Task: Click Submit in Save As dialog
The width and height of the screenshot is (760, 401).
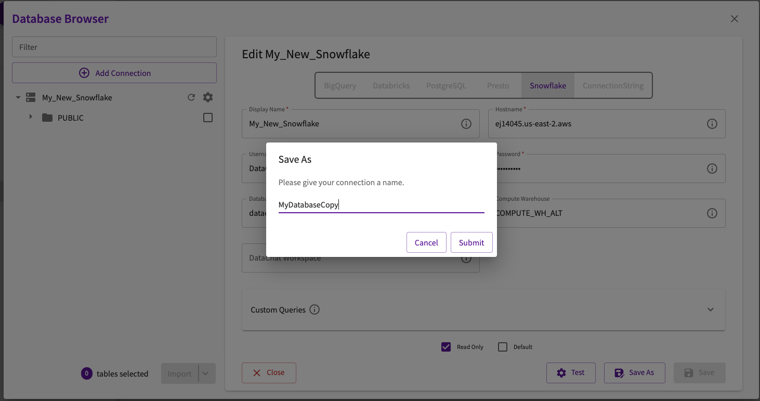Action: click(x=471, y=242)
